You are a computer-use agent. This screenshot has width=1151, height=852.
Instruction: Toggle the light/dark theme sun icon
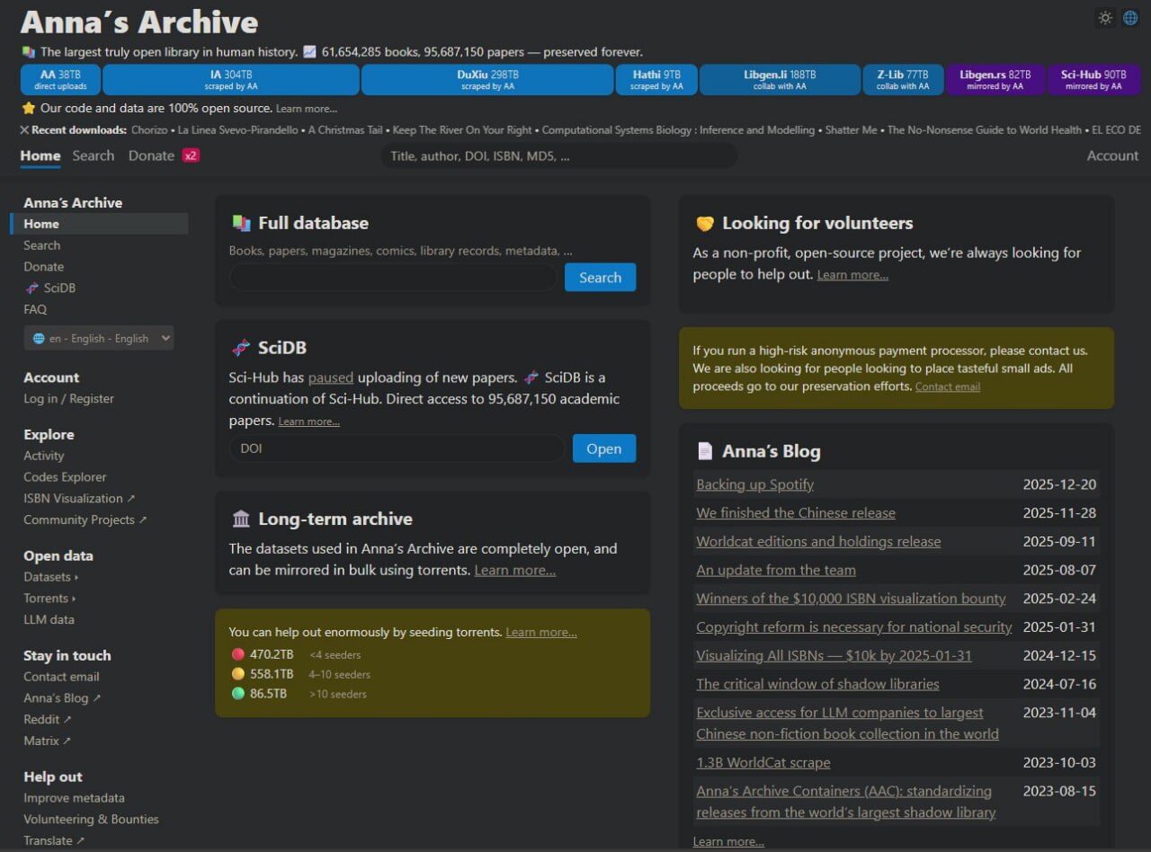point(1105,18)
